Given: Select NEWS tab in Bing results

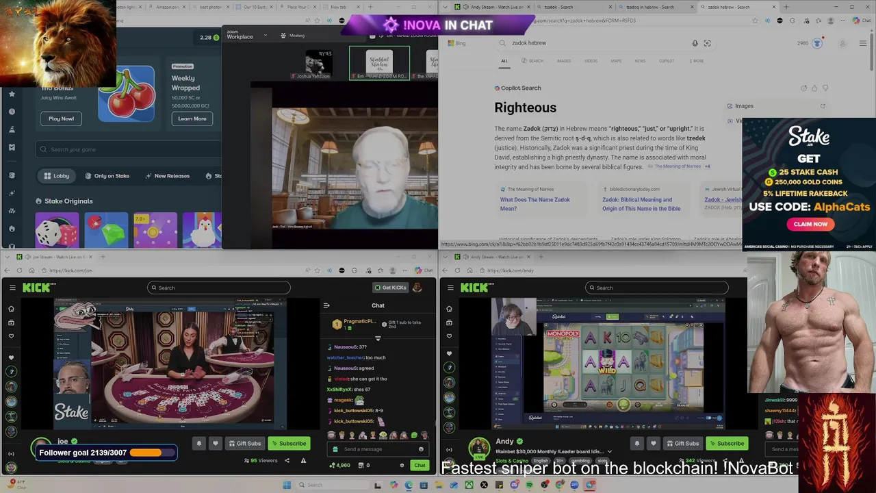Looking at the screenshot, I should click(x=640, y=61).
